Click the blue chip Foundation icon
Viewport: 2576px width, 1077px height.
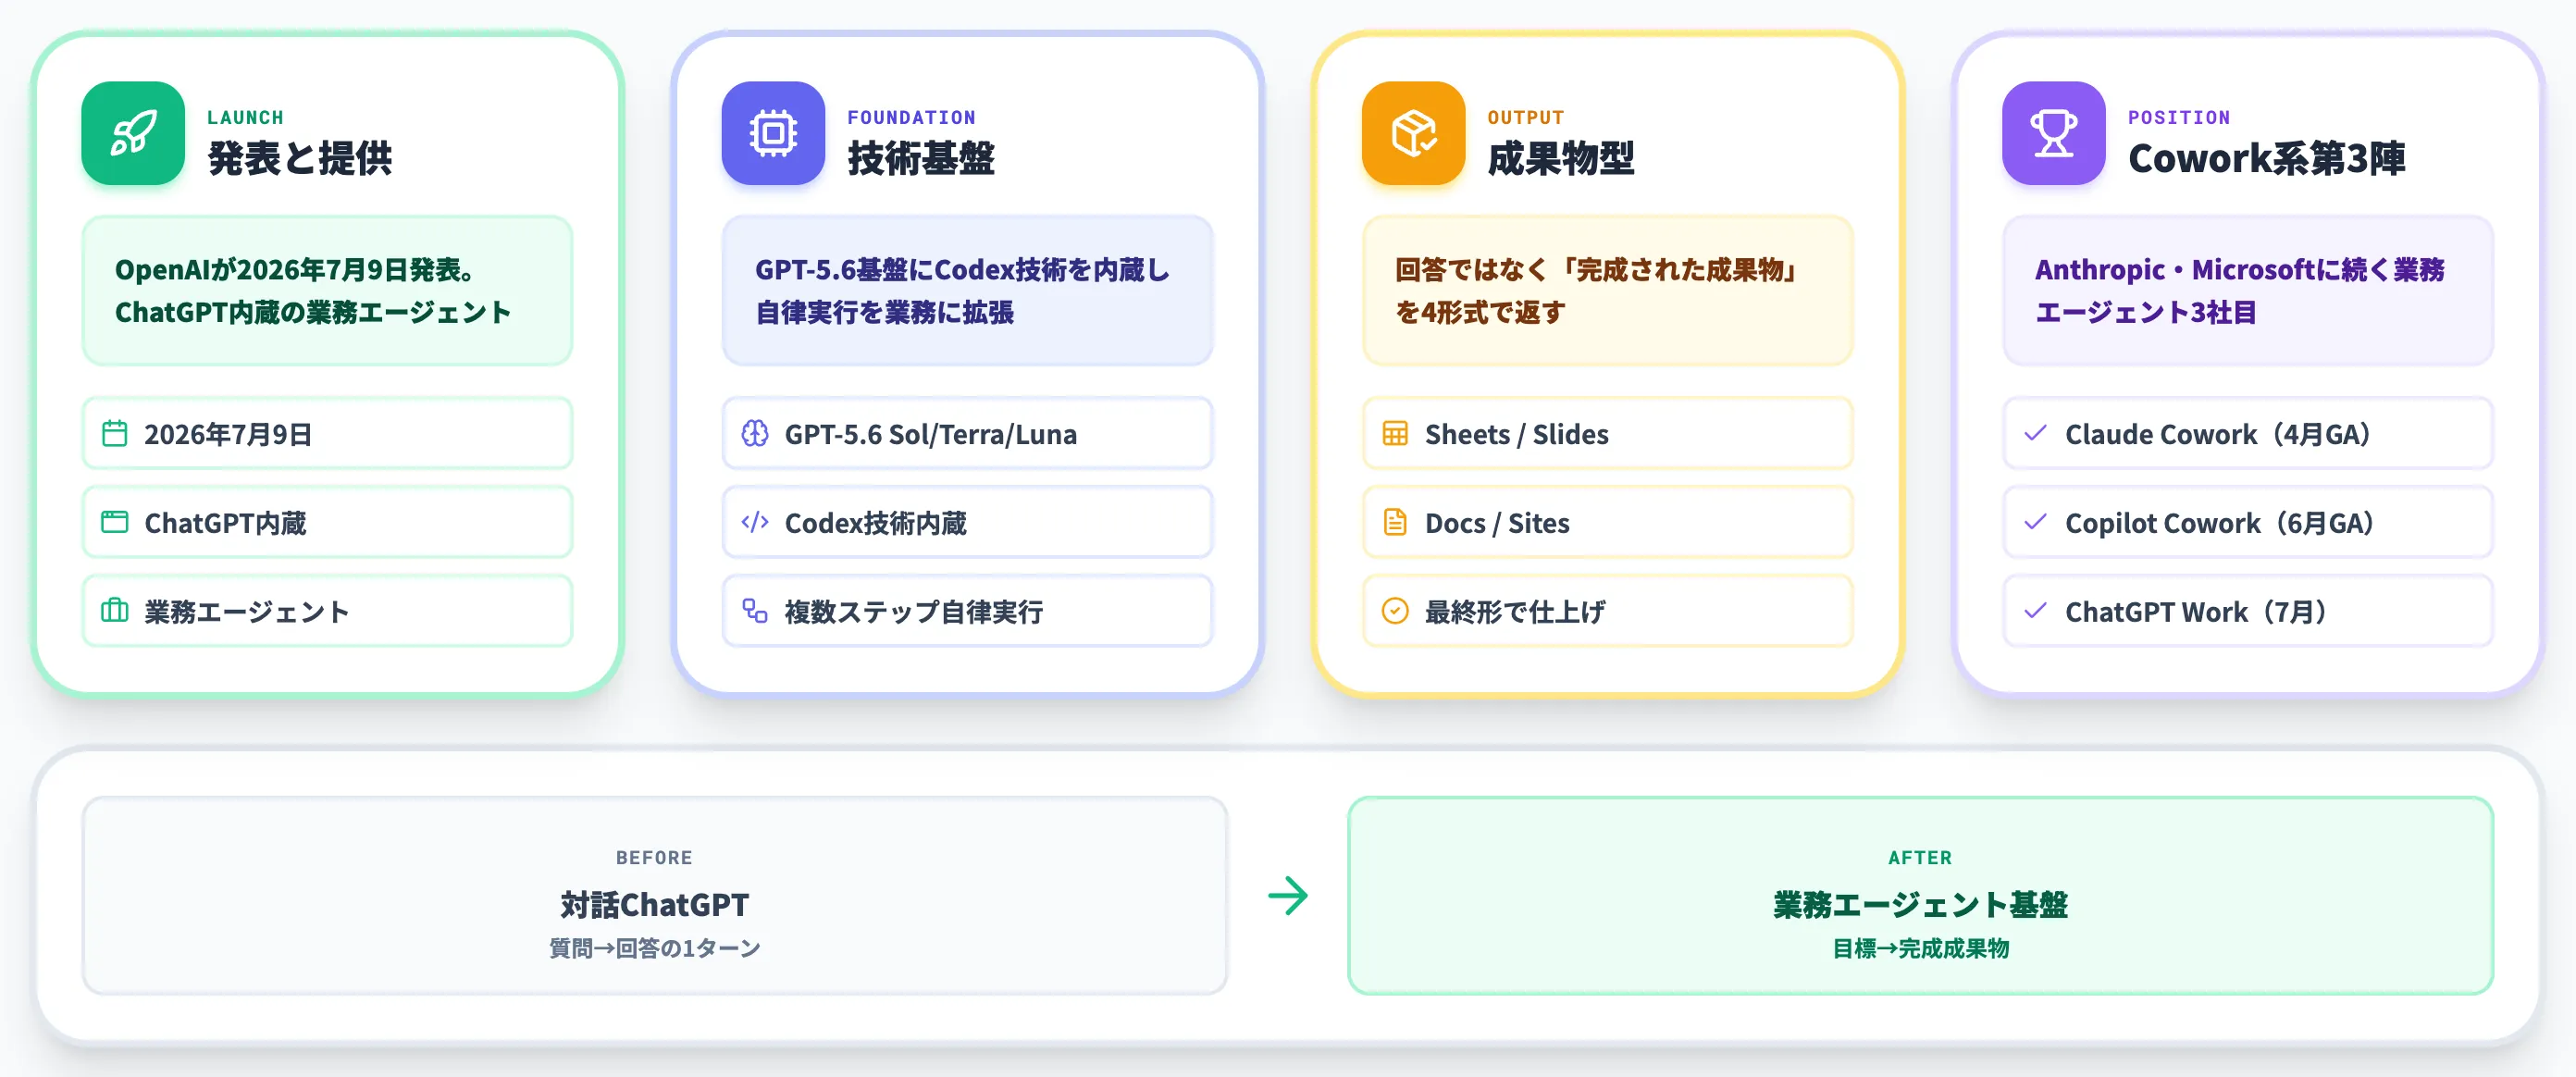pos(773,133)
